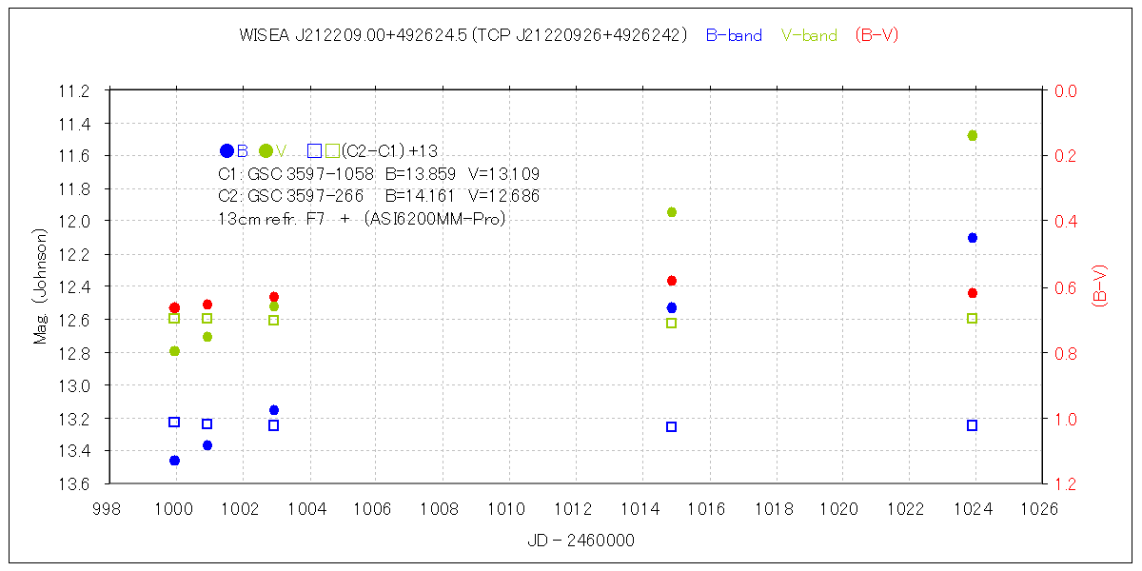Select the blue B-band circle at JD 1003
Viewport: 1142px width, 571px height.
tap(274, 410)
